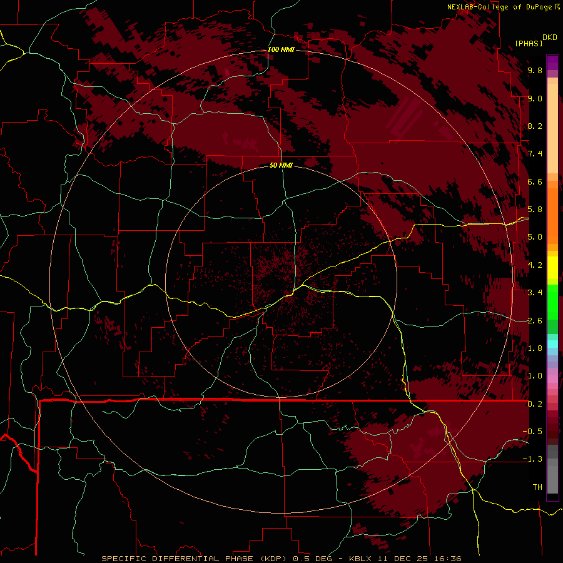Click the 8.2 value on the scale
The width and height of the screenshot is (563, 563).
pyautogui.click(x=535, y=126)
